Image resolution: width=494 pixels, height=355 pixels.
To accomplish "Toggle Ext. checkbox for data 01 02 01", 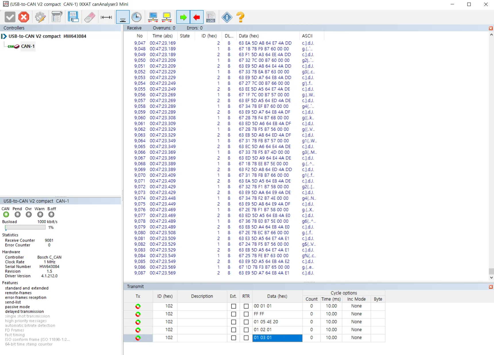I will pyautogui.click(x=234, y=330).
